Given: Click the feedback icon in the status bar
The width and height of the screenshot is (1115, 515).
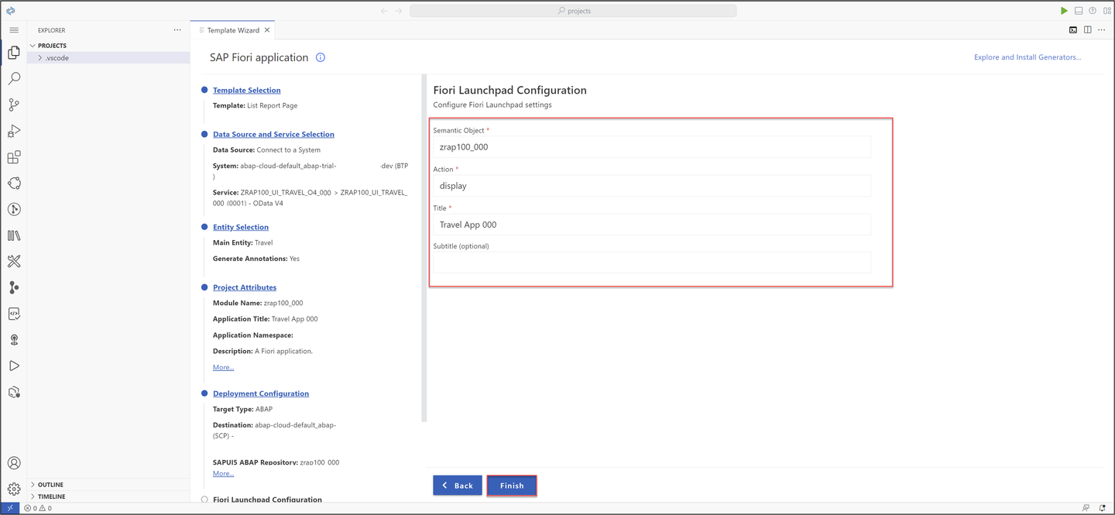Looking at the screenshot, I should click(x=1086, y=508).
